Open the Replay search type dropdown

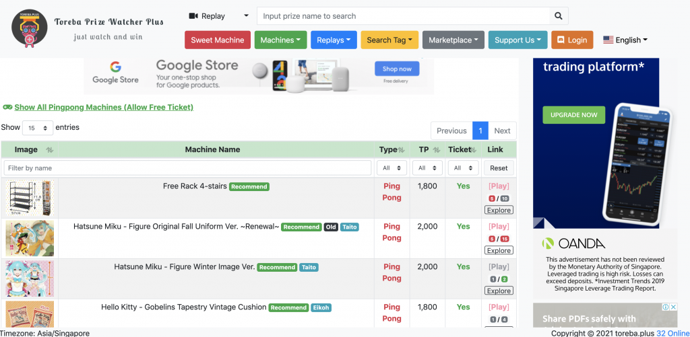tap(218, 16)
